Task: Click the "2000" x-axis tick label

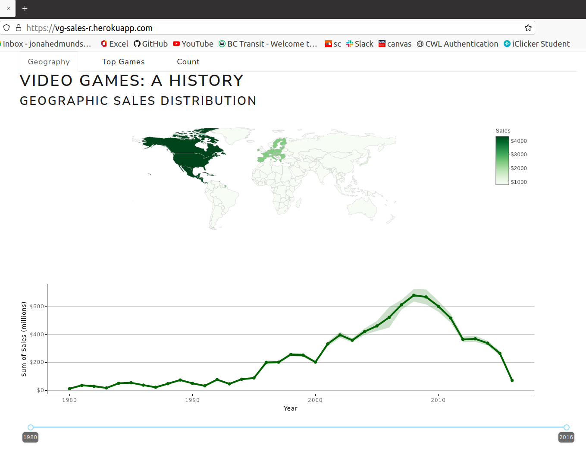Action: pyautogui.click(x=315, y=400)
